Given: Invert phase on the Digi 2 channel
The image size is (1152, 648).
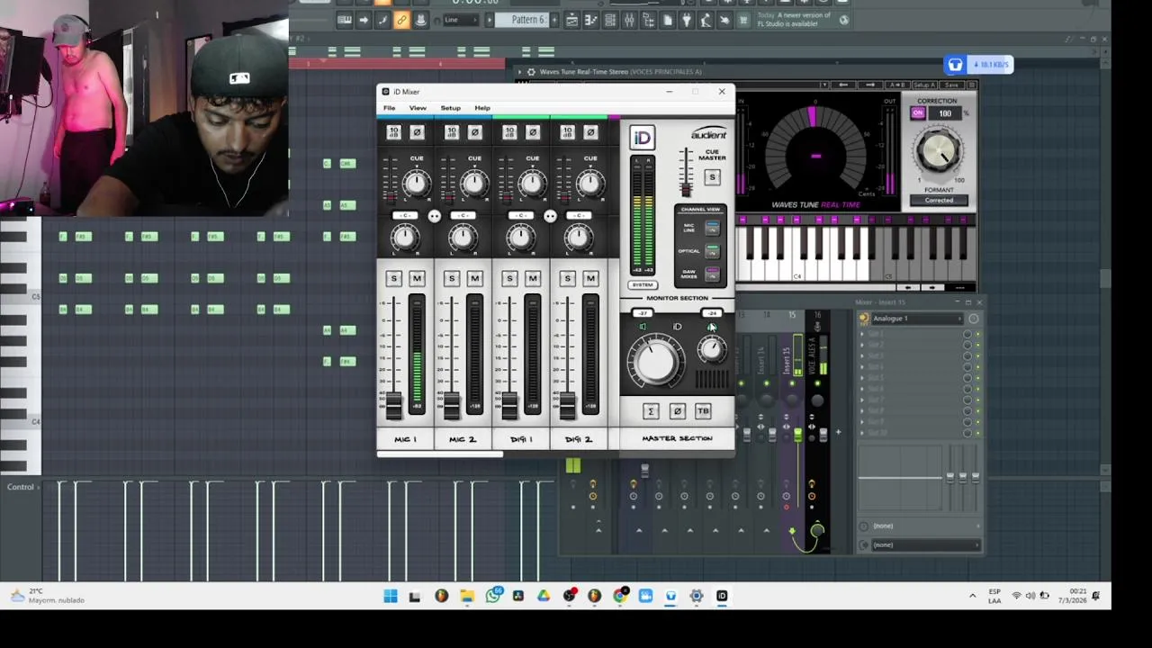Looking at the screenshot, I should [x=590, y=132].
